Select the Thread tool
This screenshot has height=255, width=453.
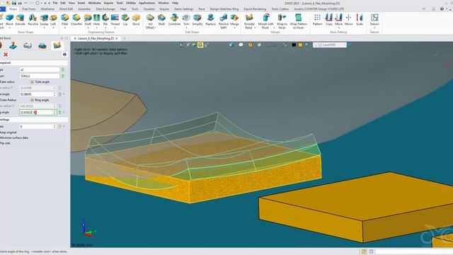115,20
